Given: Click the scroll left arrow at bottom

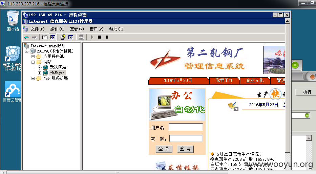Looking at the screenshot, I should click(x=3, y=172).
